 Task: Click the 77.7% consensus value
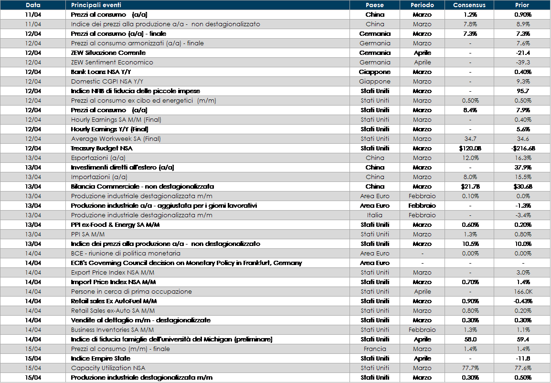(x=469, y=368)
